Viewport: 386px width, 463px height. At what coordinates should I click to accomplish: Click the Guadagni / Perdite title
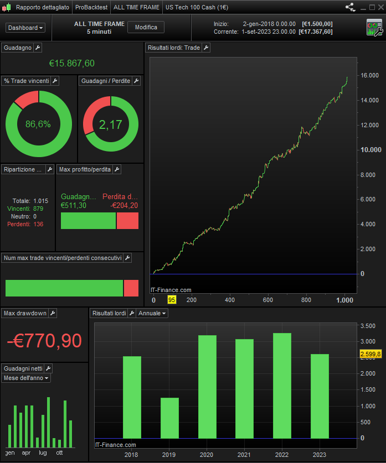click(106, 81)
